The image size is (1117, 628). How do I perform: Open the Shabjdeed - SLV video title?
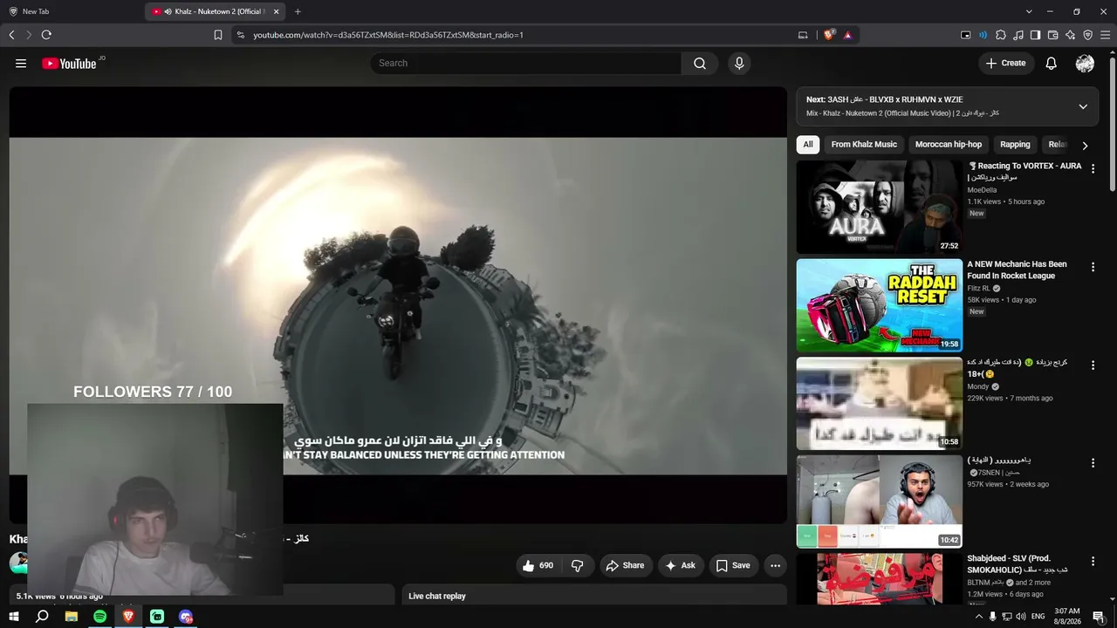click(x=1018, y=563)
